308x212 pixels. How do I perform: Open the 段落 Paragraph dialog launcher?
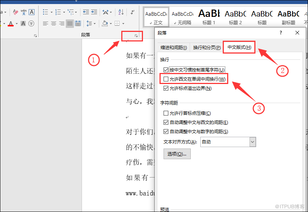click(136, 36)
